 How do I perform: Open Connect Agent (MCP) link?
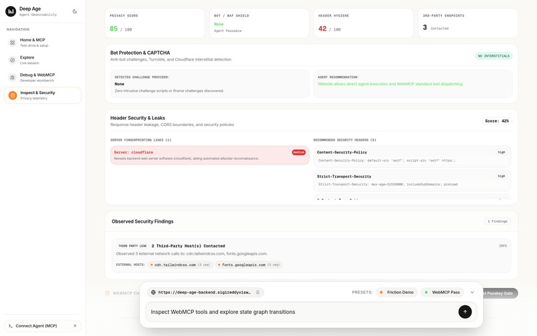click(43, 326)
